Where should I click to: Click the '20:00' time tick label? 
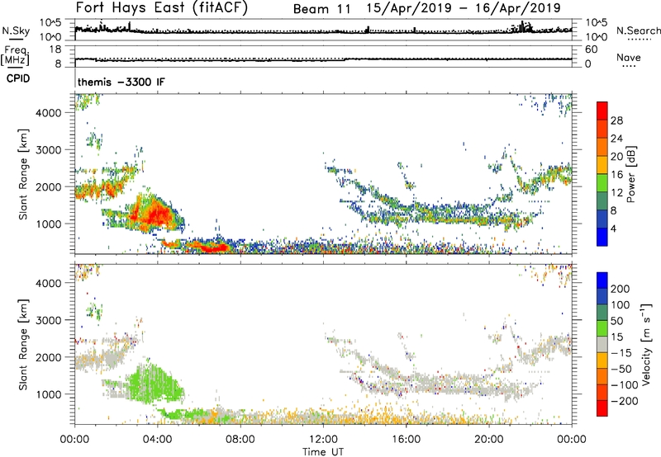pos(489,440)
